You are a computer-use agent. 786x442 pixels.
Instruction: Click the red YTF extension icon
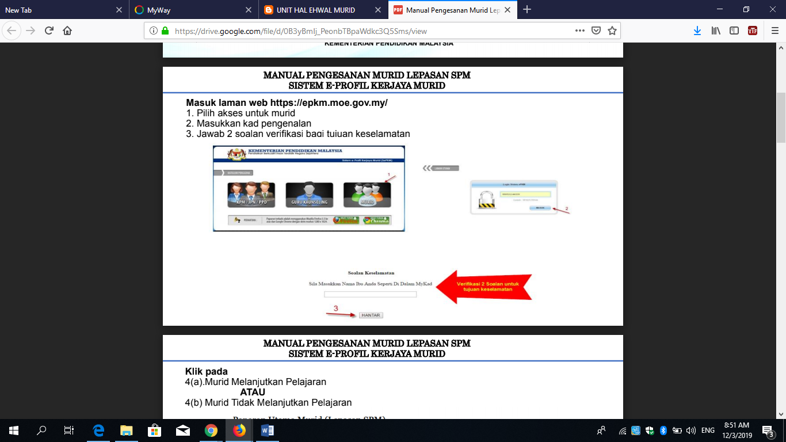(x=753, y=31)
